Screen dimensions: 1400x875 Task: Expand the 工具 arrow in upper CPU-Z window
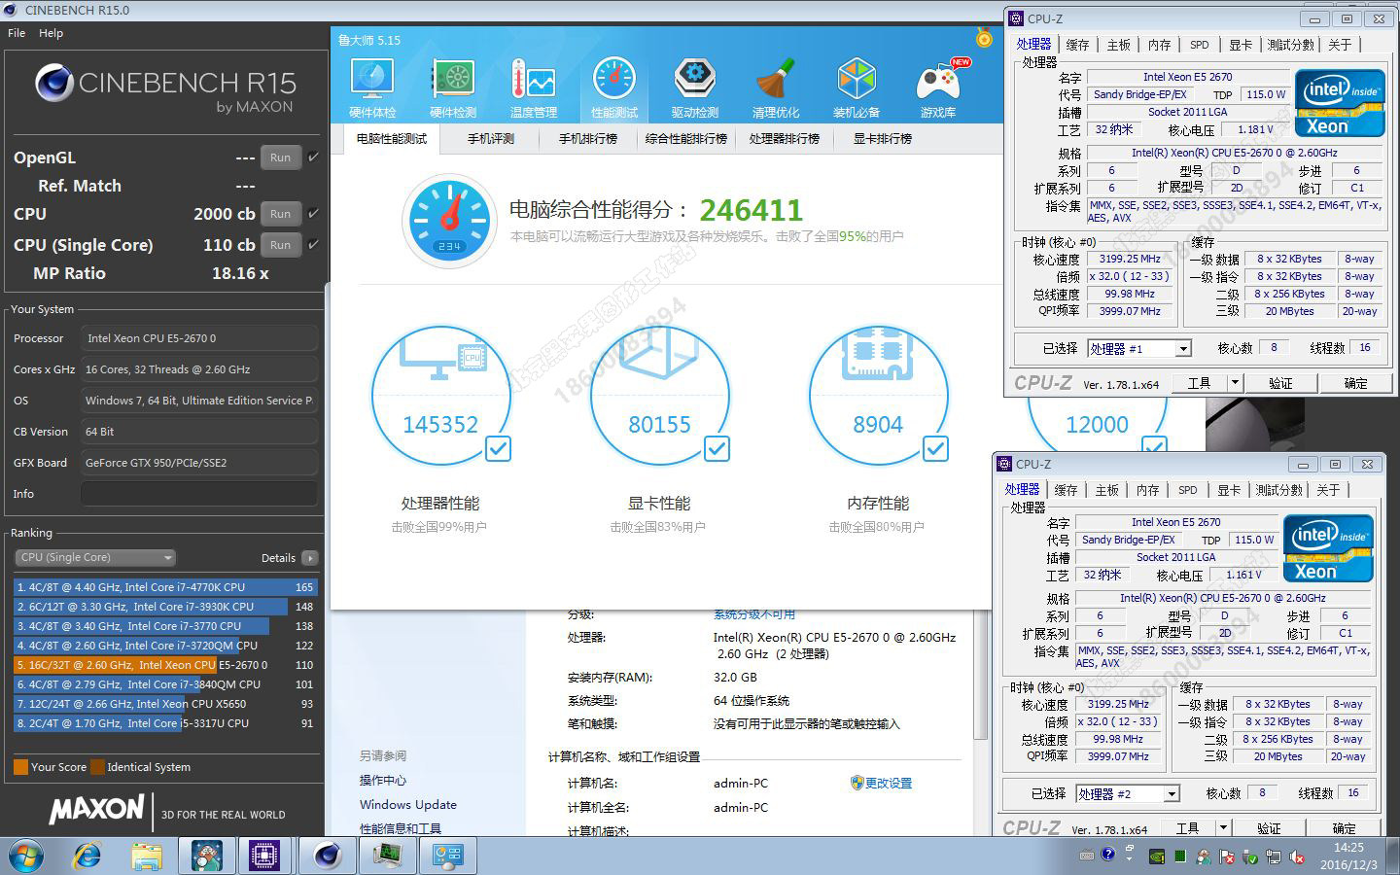pyautogui.click(x=1235, y=383)
